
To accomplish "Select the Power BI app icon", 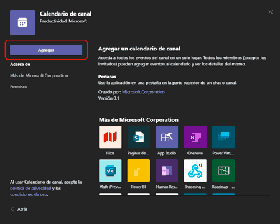I will click(x=139, y=170).
